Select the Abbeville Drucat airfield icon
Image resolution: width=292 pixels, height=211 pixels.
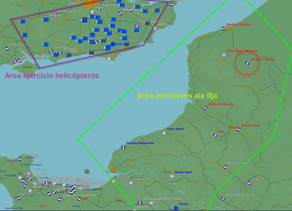pyautogui.click(x=205, y=108)
